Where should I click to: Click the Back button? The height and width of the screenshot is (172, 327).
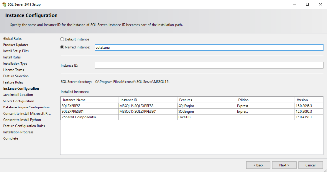point(258,165)
